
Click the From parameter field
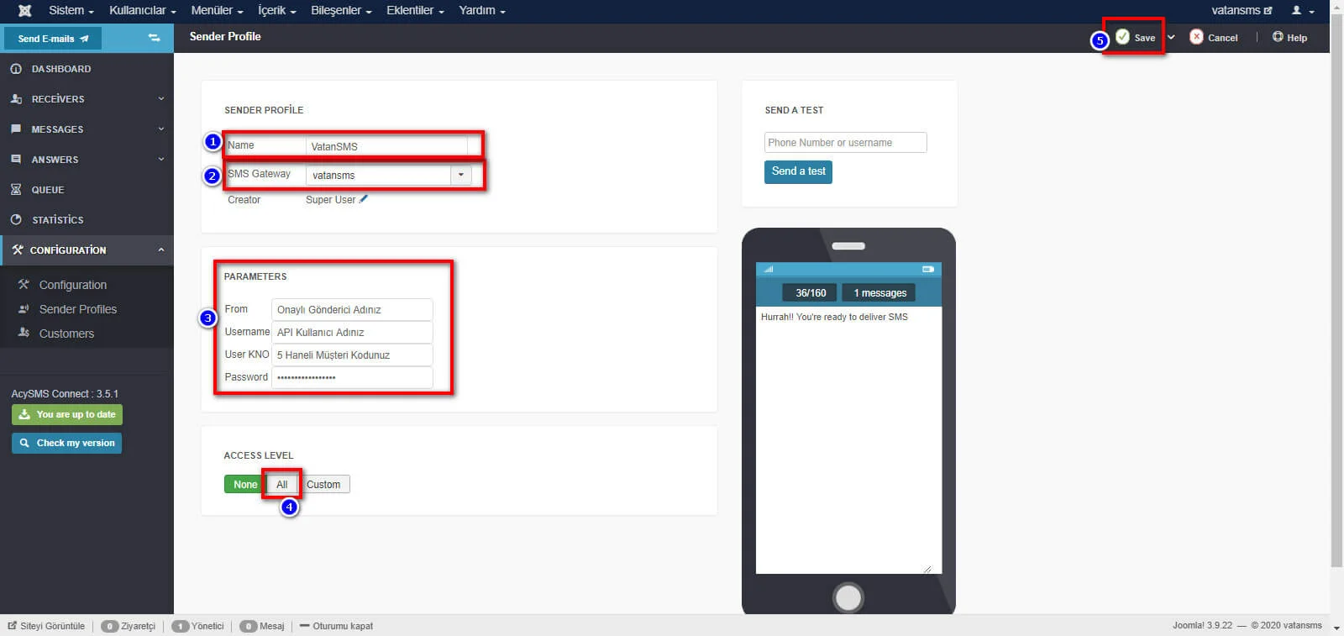click(352, 310)
